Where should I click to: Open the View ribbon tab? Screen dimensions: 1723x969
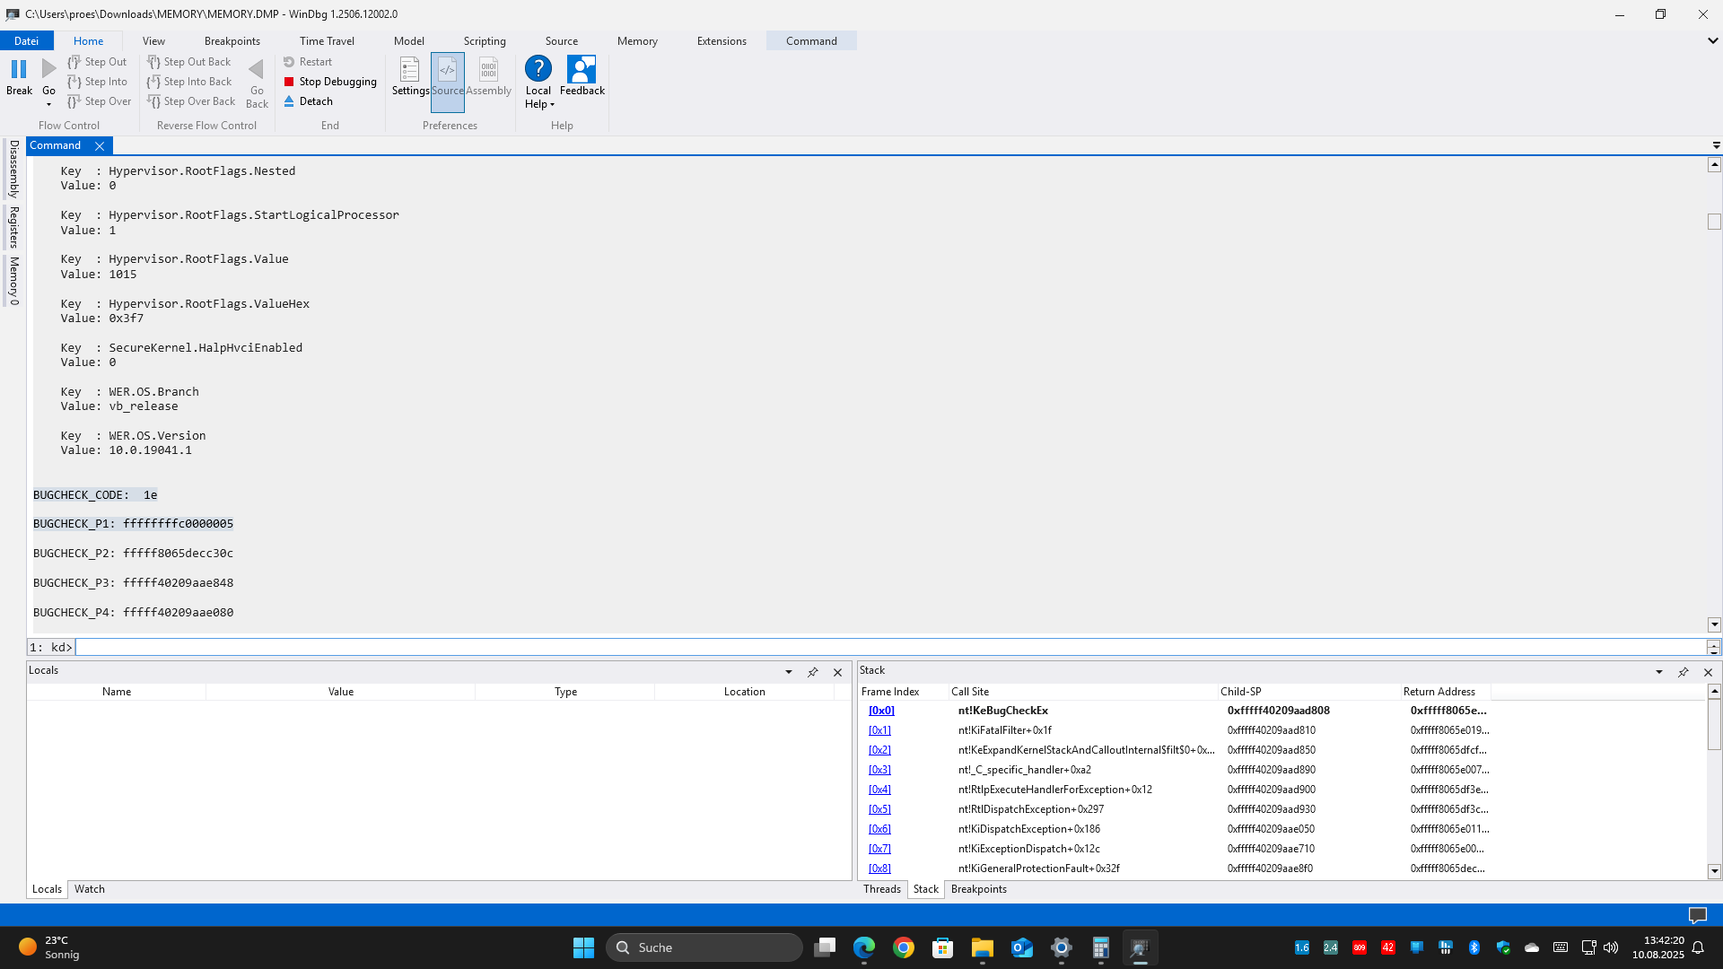click(153, 40)
